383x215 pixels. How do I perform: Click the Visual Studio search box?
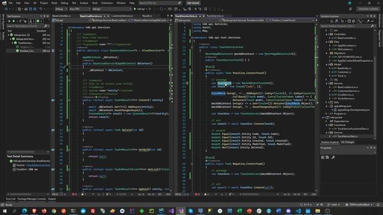click(x=160, y=3)
